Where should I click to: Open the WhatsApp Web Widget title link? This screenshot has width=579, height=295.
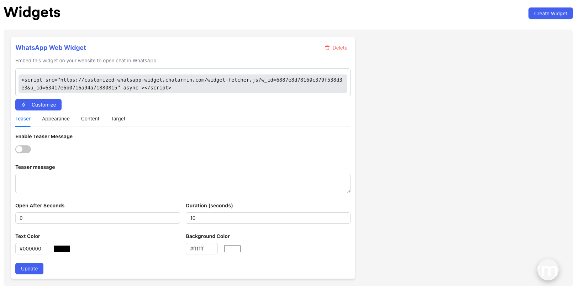pyautogui.click(x=51, y=48)
